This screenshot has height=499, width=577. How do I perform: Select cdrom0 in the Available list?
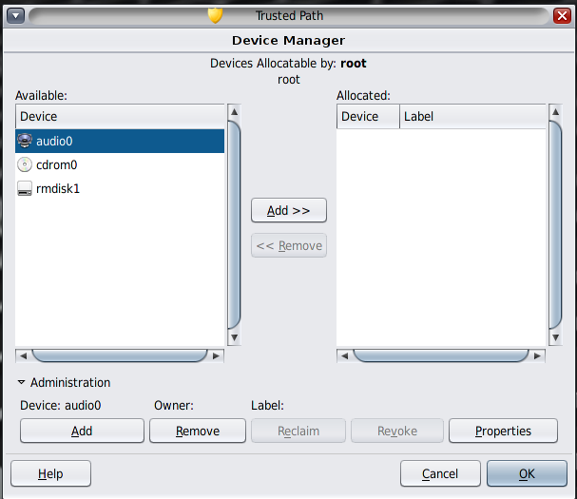pyautogui.click(x=120, y=164)
